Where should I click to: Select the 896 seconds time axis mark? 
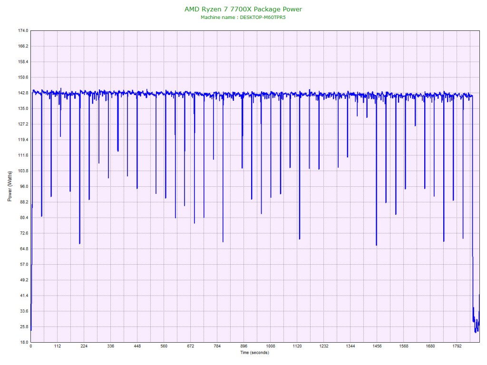pyautogui.click(x=244, y=346)
